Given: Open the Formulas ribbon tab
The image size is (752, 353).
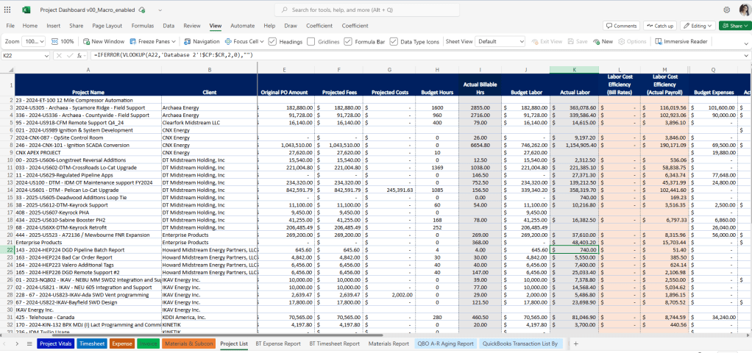Looking at the screenshot, I should coord(142,26).
